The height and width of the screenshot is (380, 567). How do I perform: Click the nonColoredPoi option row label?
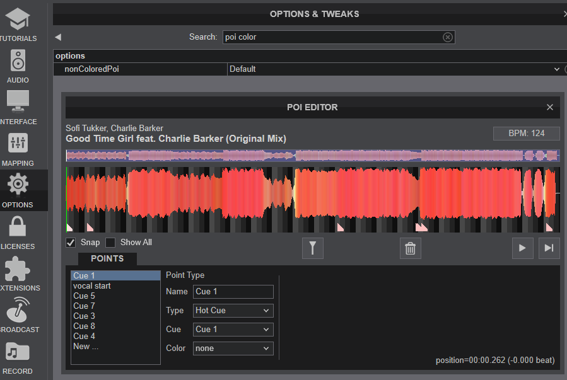tap(91, 69)
